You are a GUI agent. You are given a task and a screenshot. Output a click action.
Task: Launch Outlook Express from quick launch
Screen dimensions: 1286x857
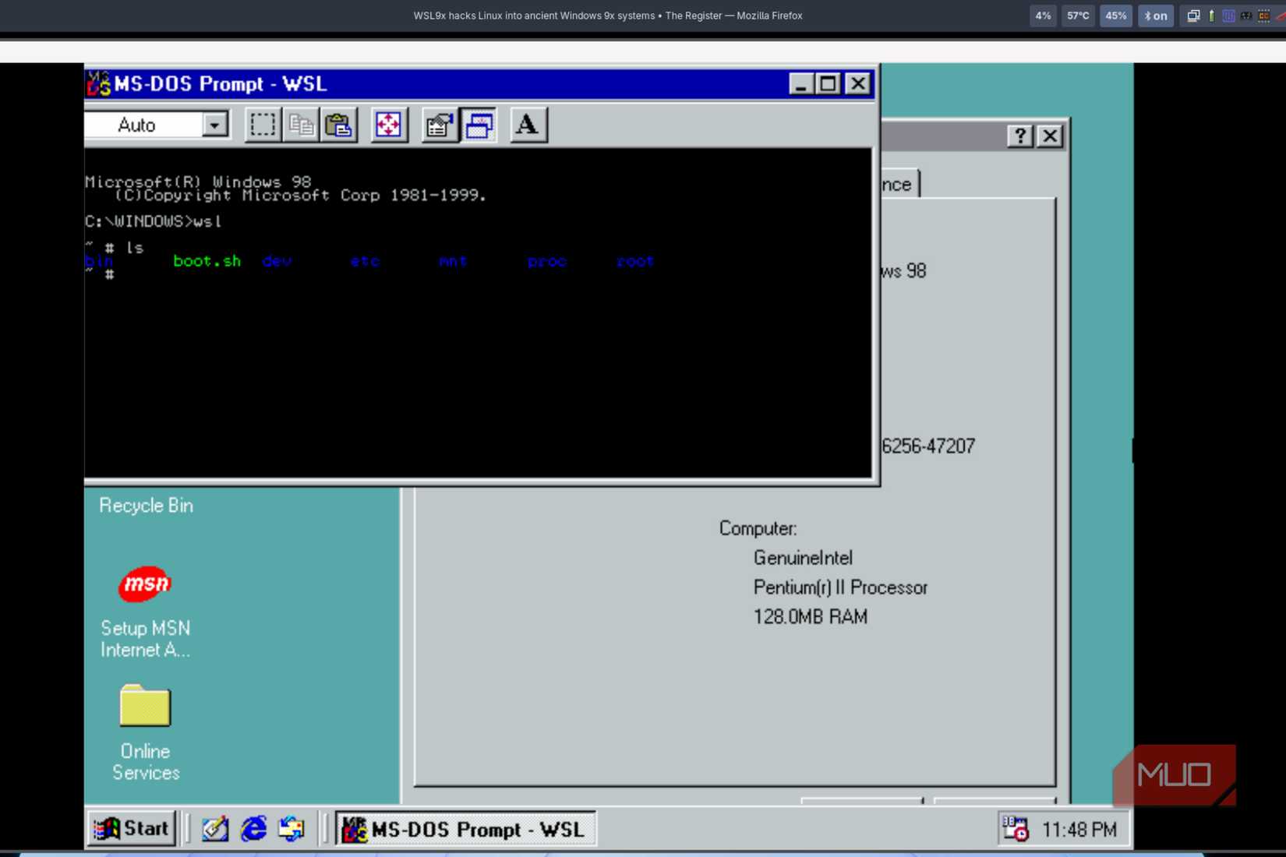click(291, 828)
